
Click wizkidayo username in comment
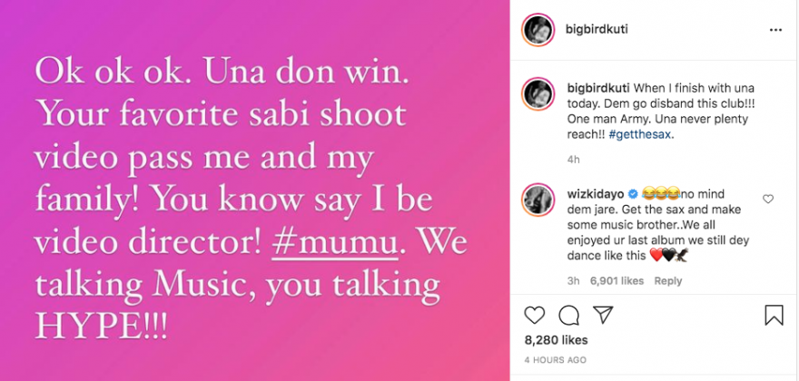tap(594, 193)
